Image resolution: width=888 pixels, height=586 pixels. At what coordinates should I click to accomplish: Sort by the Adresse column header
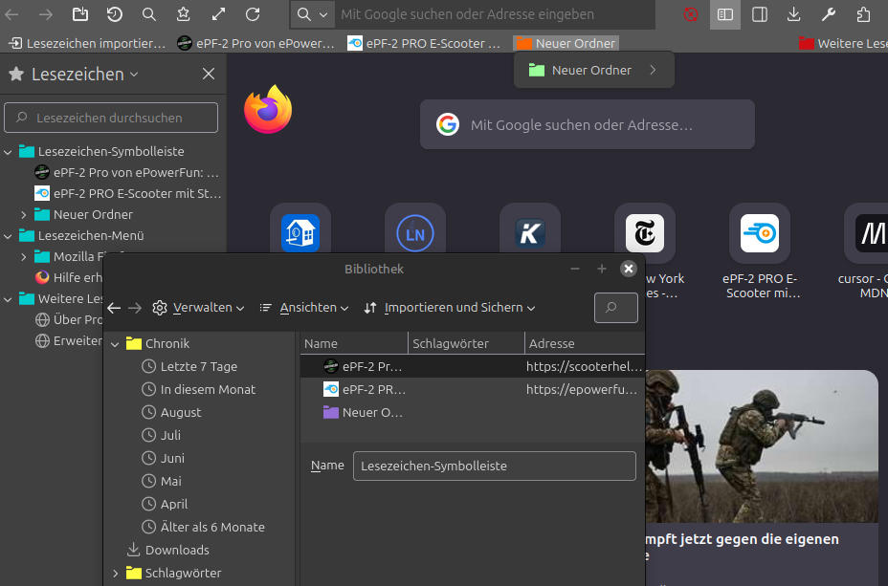584,343
